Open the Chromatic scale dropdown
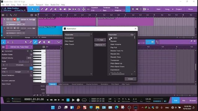The width and height of the screenshot is (198, 111). (20, 65)
